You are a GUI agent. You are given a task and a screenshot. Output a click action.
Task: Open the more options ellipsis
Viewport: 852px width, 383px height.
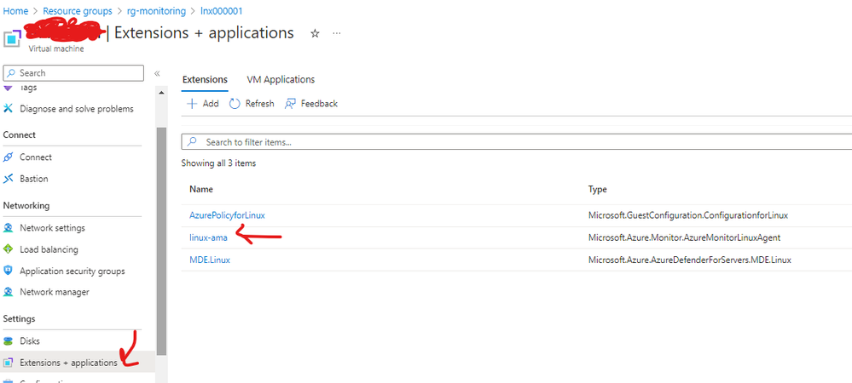tap(337, 34)
